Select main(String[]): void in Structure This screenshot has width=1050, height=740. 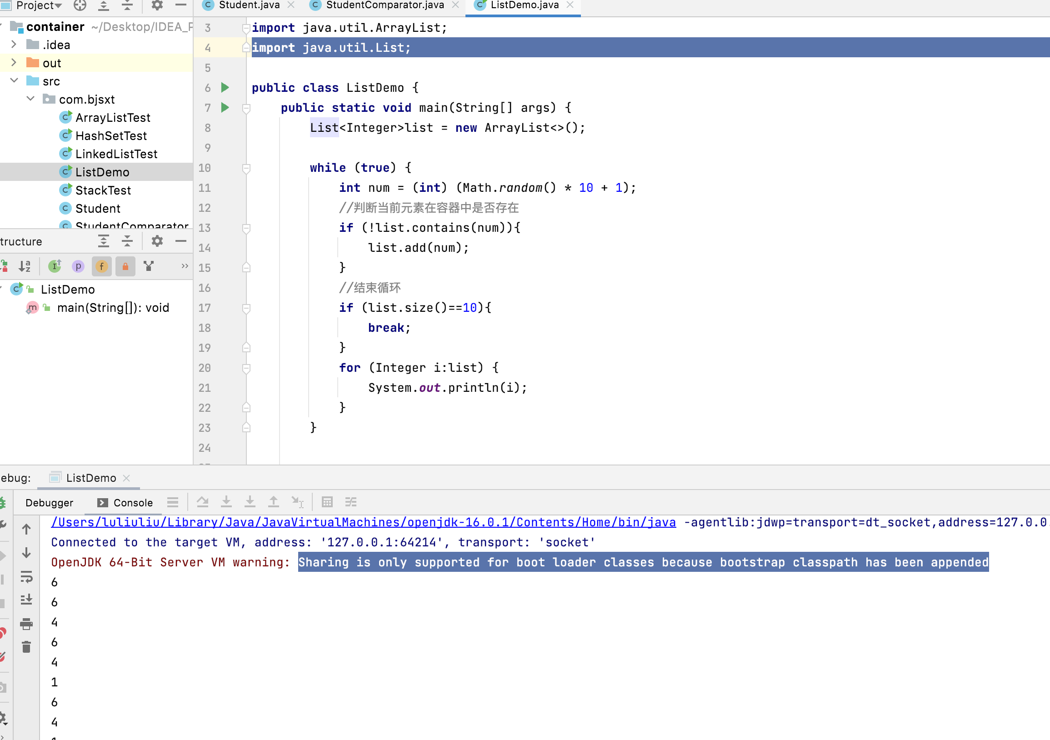(113, 307)
